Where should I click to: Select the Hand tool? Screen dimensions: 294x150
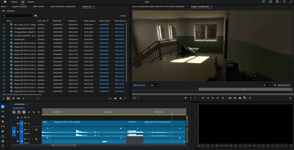tap(3, 141)
